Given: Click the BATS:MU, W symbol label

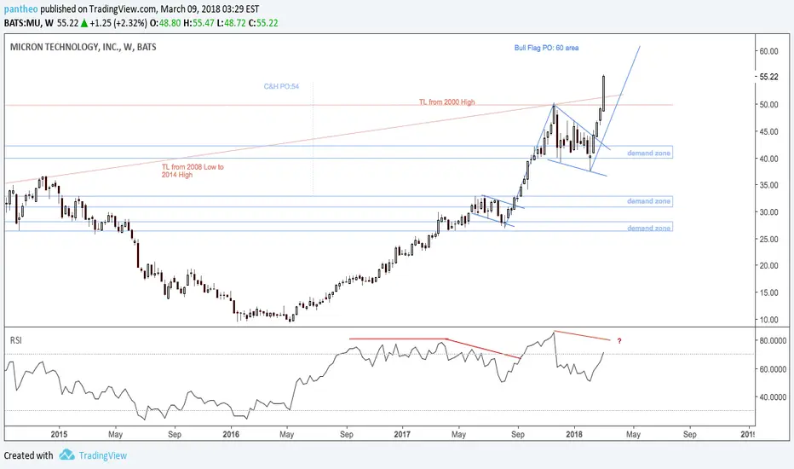Looking at the screenshot, I should pyautogui.click(x=29, y=23).
